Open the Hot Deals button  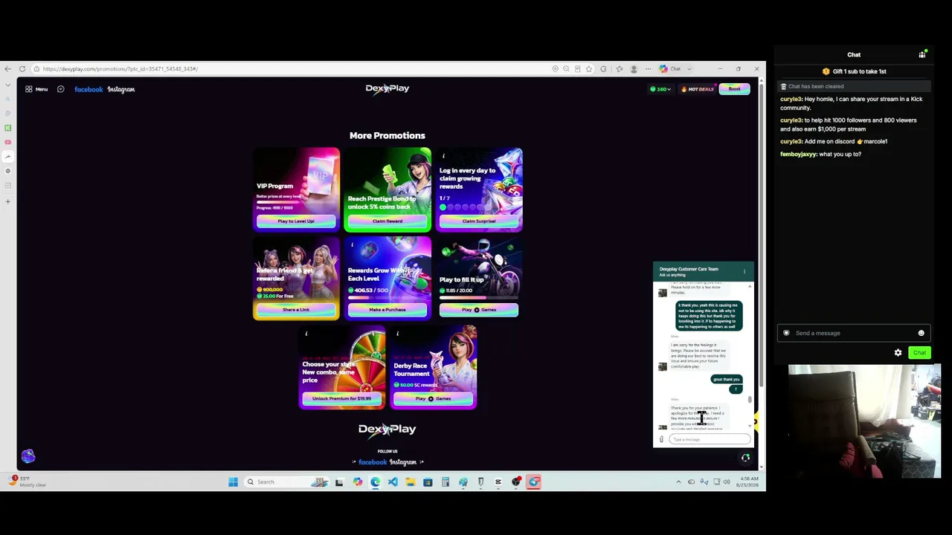(698, 89)
